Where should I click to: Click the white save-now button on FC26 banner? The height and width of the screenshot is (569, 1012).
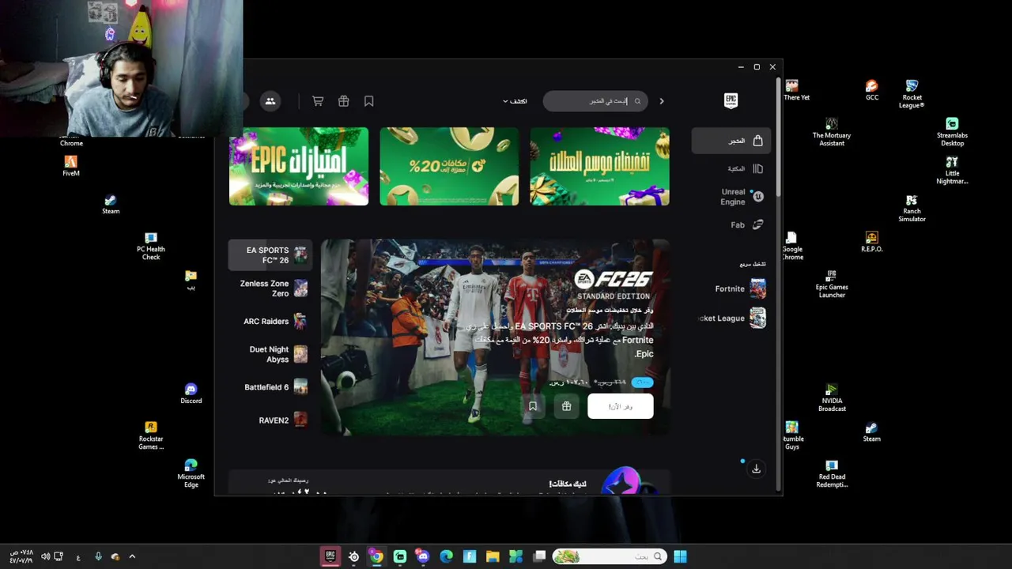tap(621, 406)
